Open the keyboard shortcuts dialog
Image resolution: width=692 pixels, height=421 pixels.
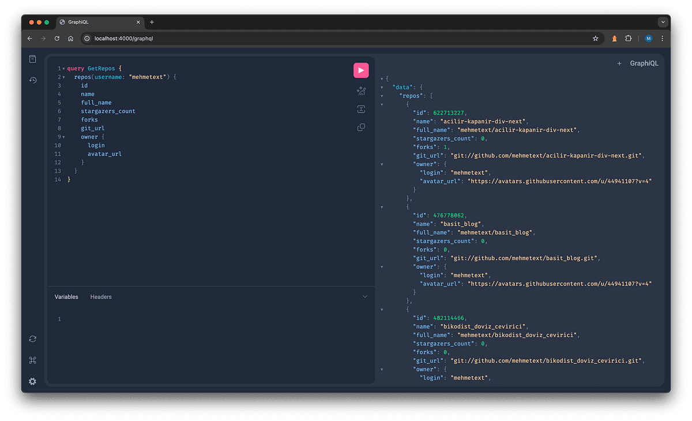32,360
